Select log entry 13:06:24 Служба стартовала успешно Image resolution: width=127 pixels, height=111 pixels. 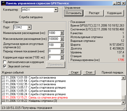pyautogui.click(x=61, y=94)
